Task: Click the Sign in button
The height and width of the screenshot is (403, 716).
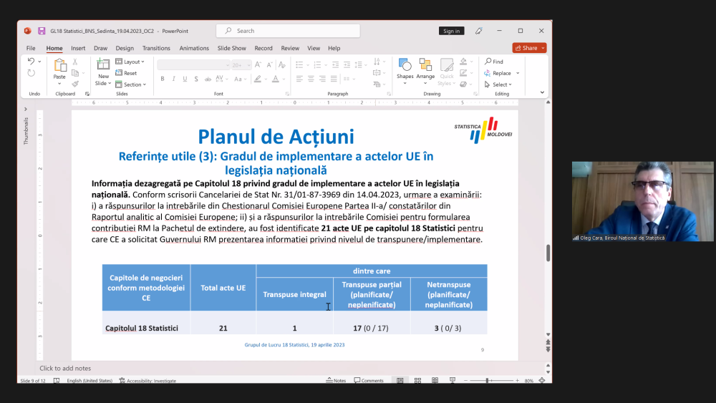Action: point(451,31)
